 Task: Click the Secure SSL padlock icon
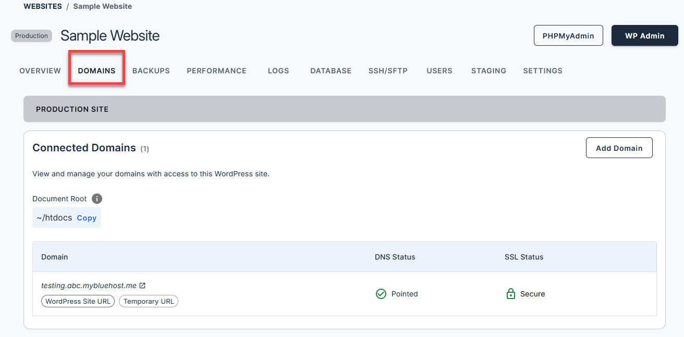[x=510, y=294]
